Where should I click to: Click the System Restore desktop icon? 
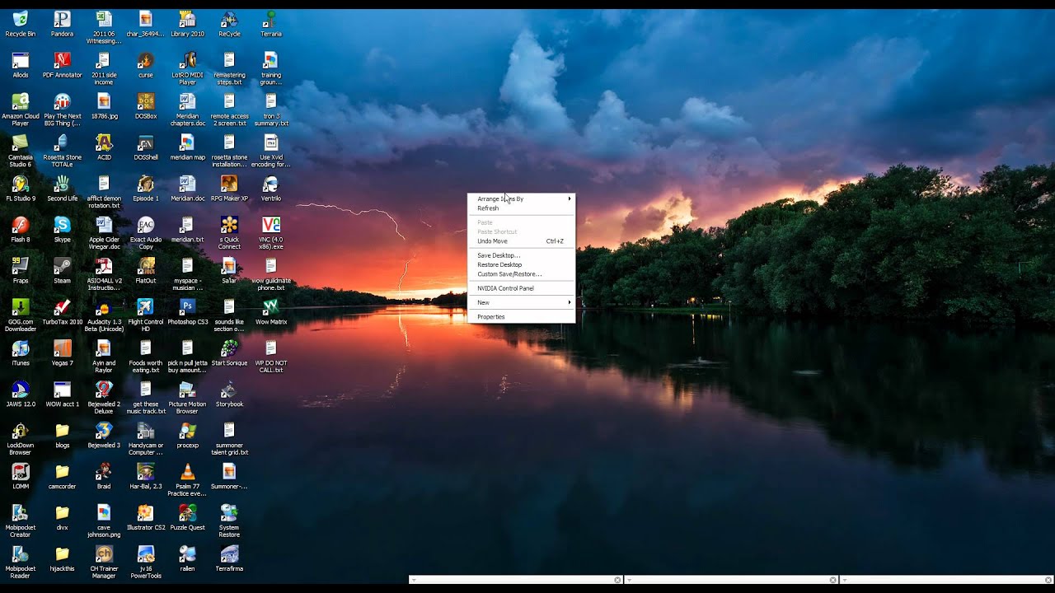point(229,521)
